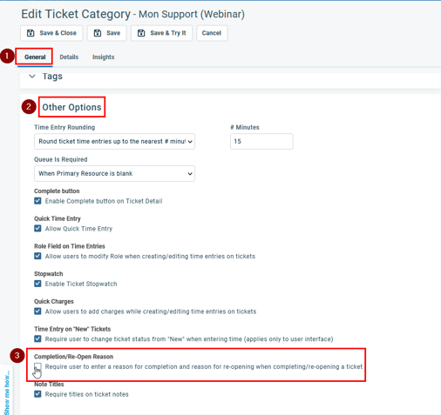This screenshot has width=441, height=415.
Task: Select the General tab
Action: 35,57
